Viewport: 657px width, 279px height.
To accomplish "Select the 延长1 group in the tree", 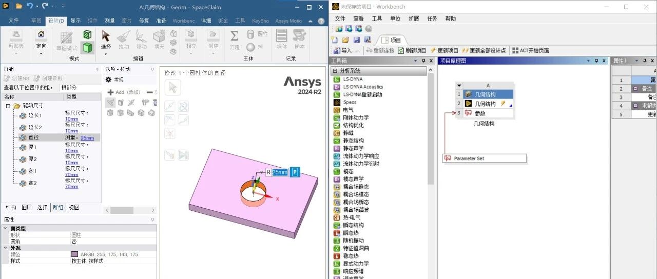I will click(35, 115).
